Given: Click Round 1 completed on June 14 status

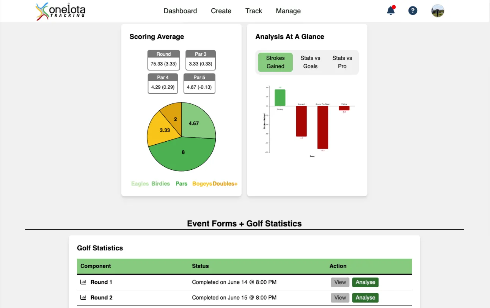Looking at the screenshot, I should 234,282.
